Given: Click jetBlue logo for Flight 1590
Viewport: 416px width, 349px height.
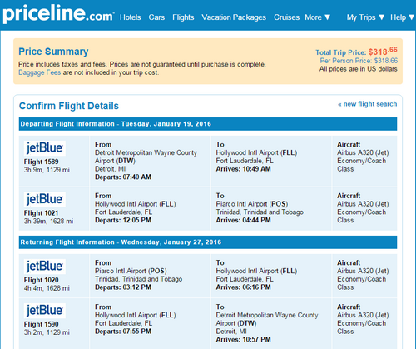Looking at the screenshot, I should (45, 311).
